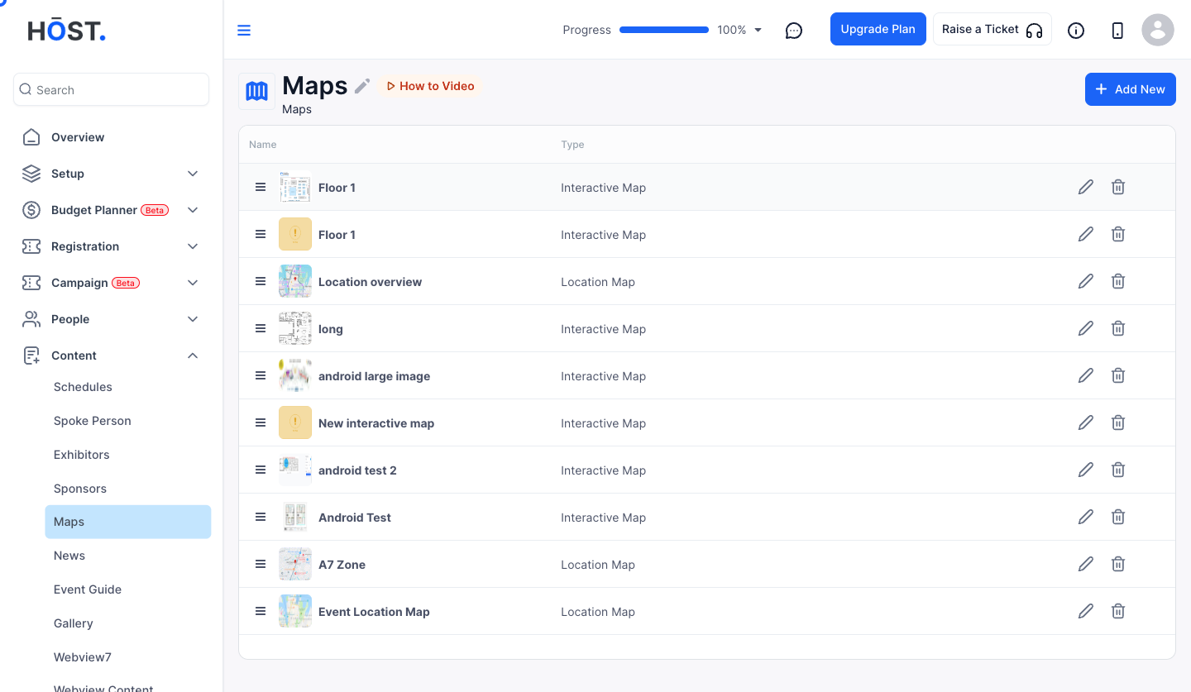Image resolution: width=1191 pixels, height=692 pixels.
Task: Edit the Location overview map with pencil icon
Action: coord(1086,282)
